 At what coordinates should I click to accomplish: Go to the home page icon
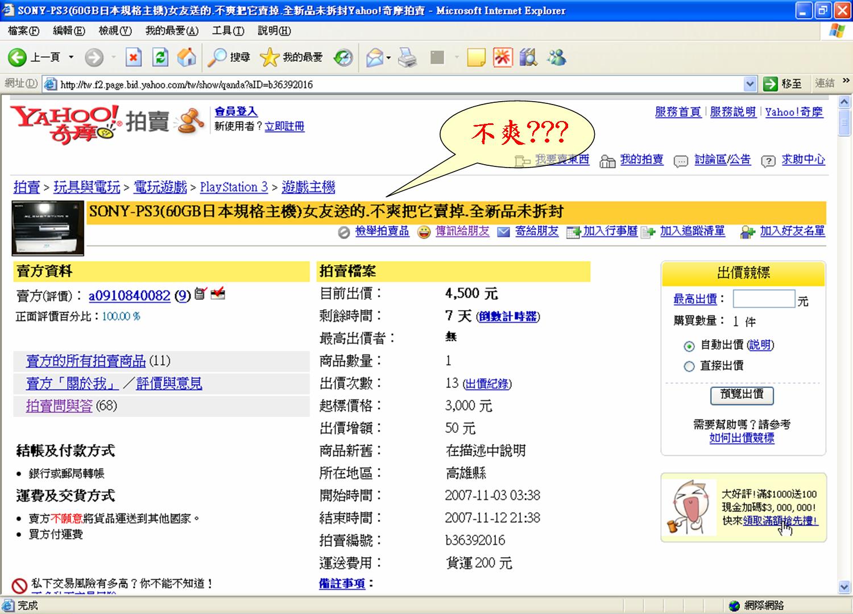(x=187, y=57)
